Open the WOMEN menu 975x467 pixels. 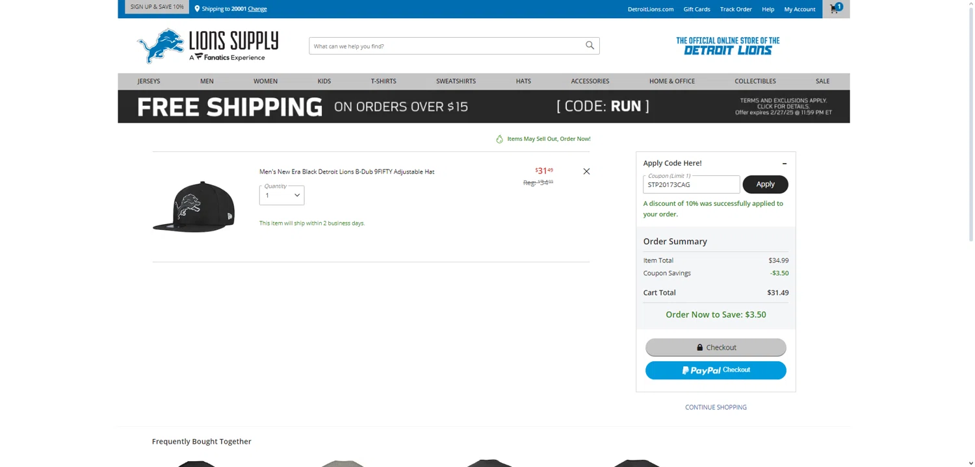pyautogui.click(x=265, y=81)
